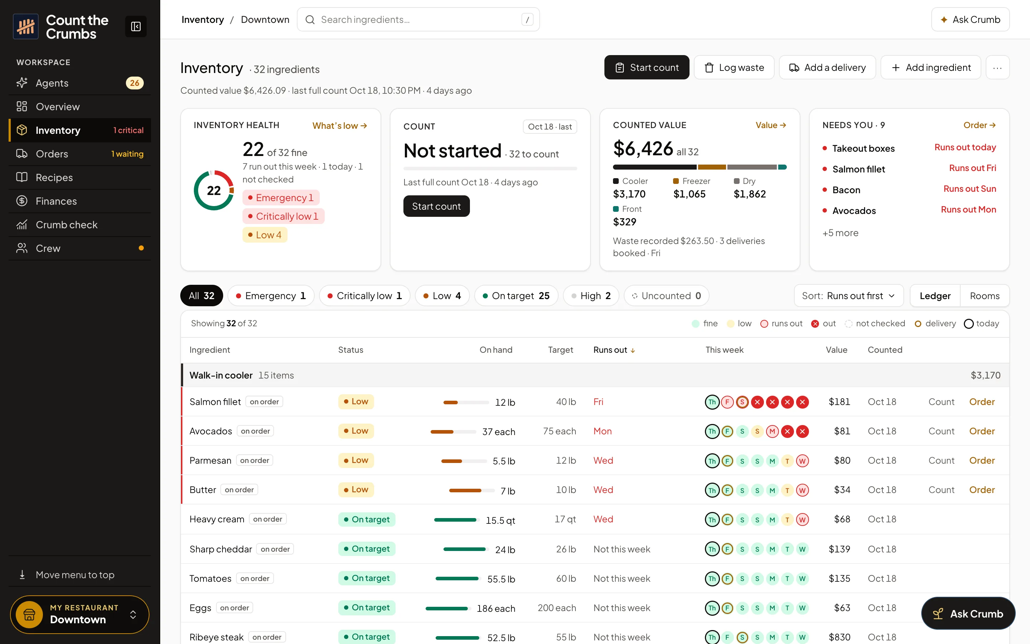Collapse the Walk-in cooler group
Viewport: 1030px width, 644px height.
click(x=595, y=375)
